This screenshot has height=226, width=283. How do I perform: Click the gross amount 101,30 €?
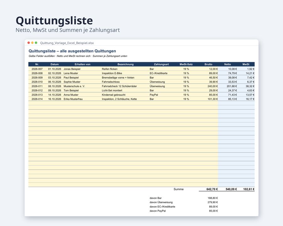pos(213,99)
